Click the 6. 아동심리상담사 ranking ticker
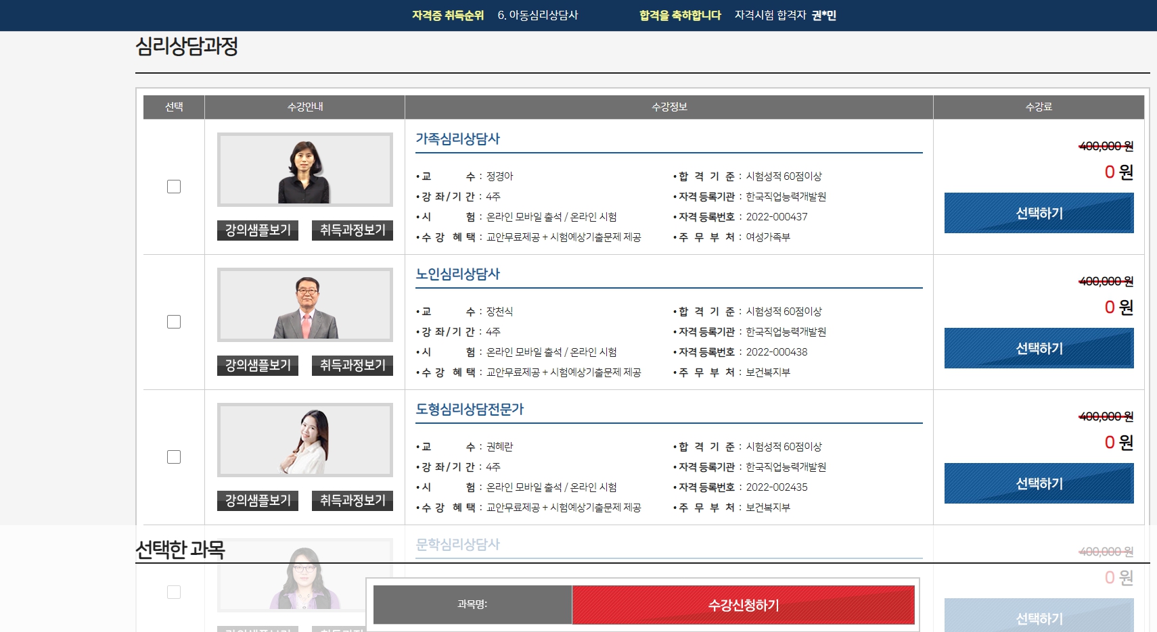The height and width of the screenshot is (632, 1157). [538, 15]
